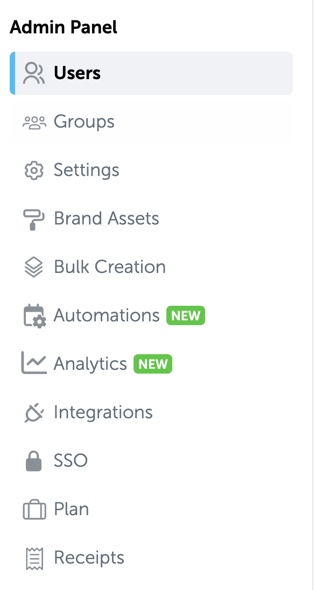
Task: Select the Integrations text entry
Action: click(103, 413)
